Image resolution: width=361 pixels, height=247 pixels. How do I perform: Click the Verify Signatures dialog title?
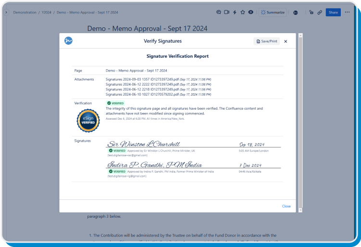pos(162,41)
